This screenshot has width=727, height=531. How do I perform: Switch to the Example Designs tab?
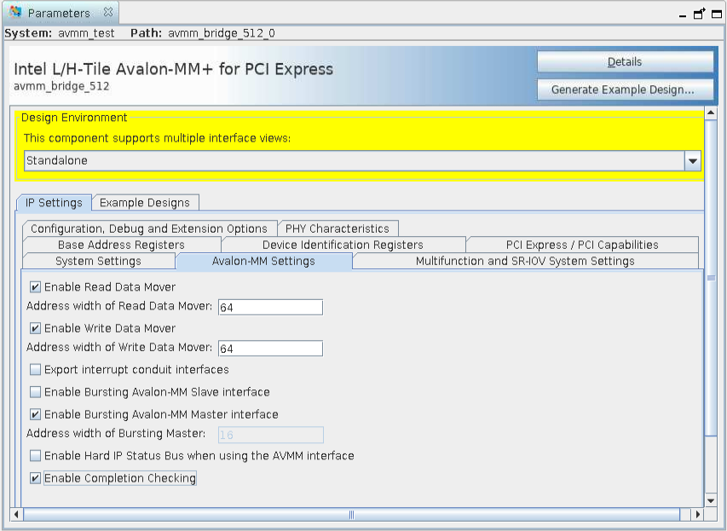click(x=145, y=203)
